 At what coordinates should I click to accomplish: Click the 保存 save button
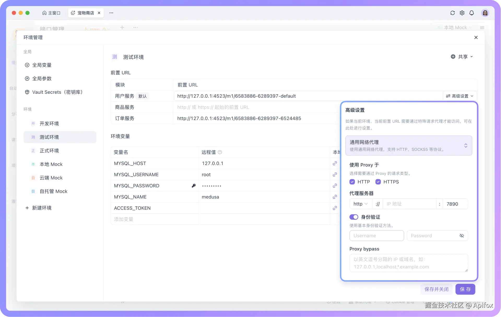coord(465,289)
